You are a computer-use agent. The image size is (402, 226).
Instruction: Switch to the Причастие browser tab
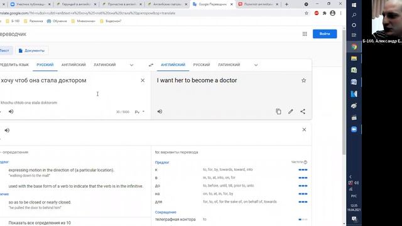tap(121, 4)
